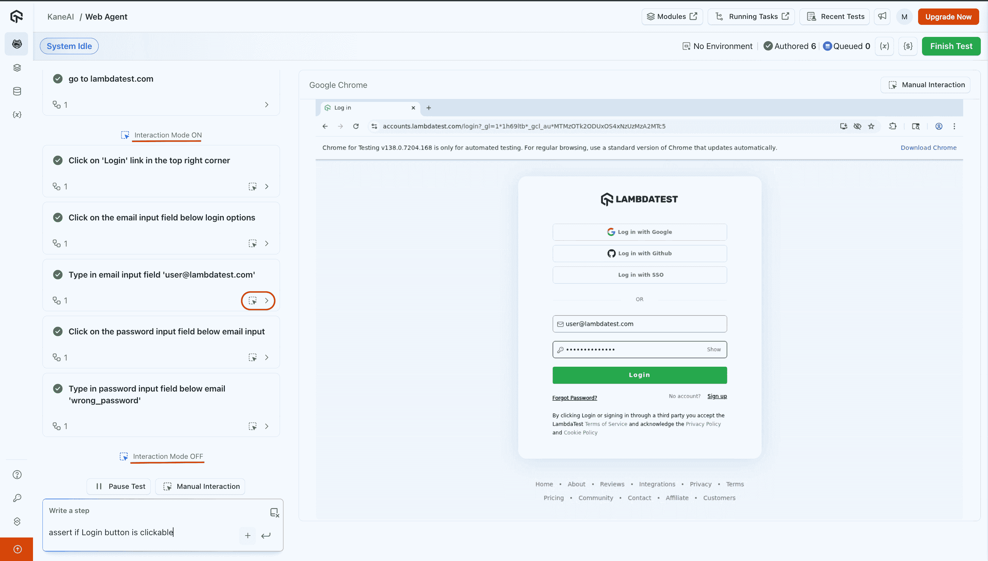Screen dimensions: 988x561
Task: Click the clear-step icon in Write a step box
Action: tap(274, 512)
